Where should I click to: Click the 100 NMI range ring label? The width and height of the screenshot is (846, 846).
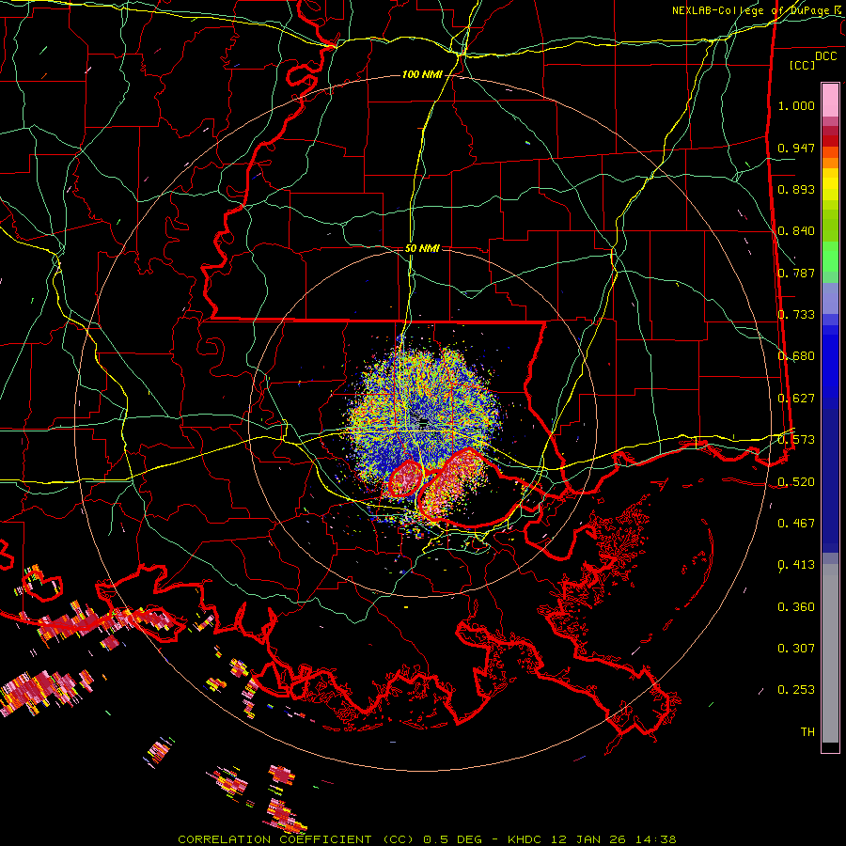422,74
